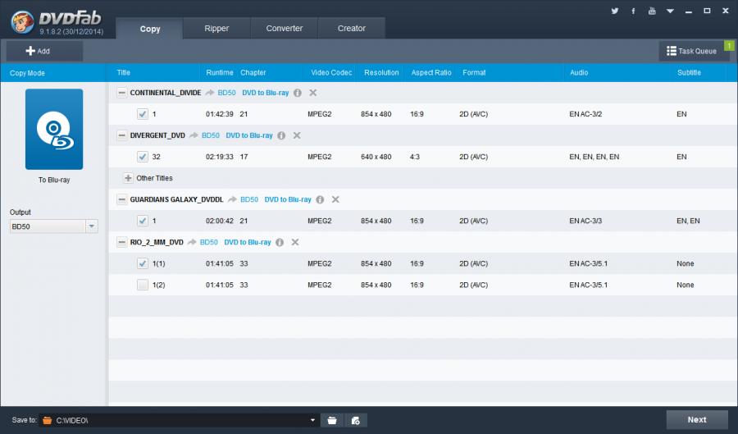The width and height of the screenshot is (738, 434).
Task: Show info for DIVERGENT_DVD
Action: pos(281,135)
